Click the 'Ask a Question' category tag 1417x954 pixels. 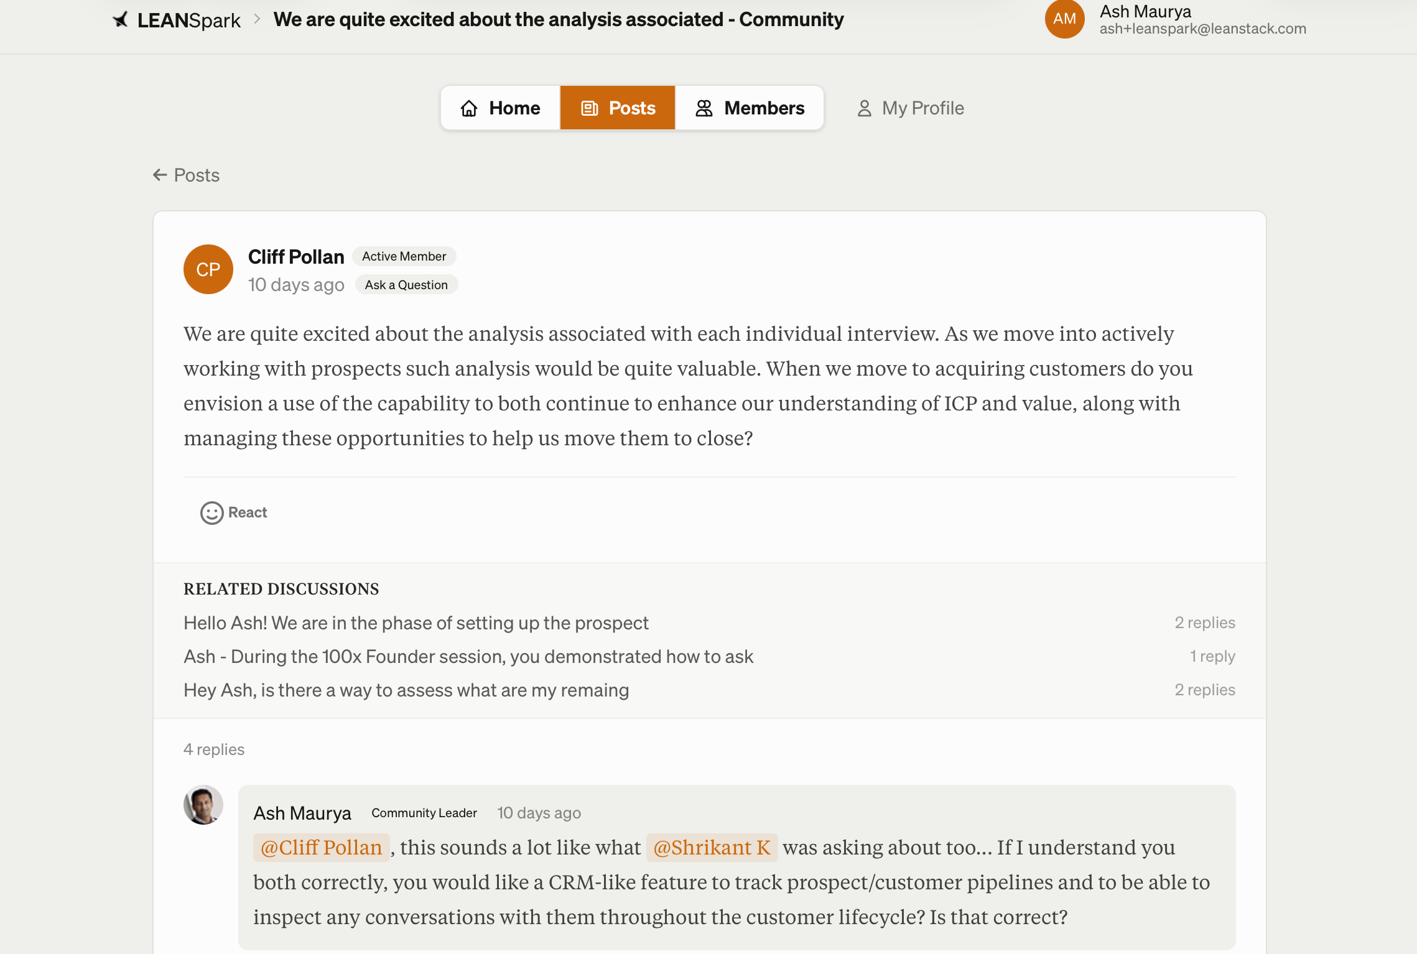point(406,285)
